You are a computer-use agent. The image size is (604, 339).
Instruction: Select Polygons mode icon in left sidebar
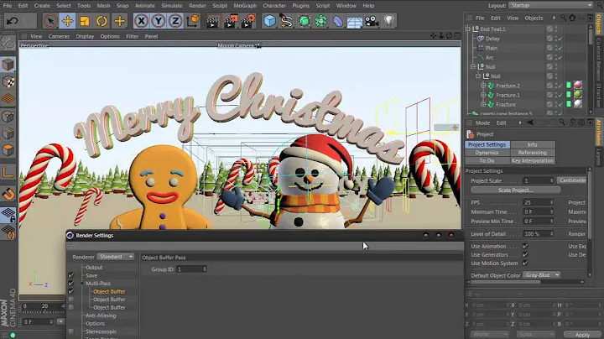coord(8,150)
